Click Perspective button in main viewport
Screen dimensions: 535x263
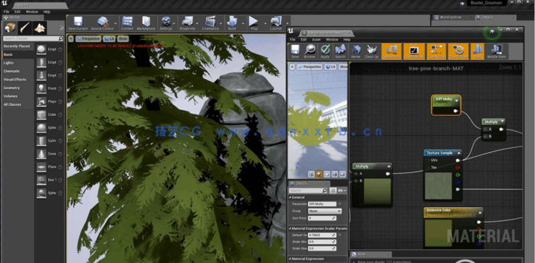coord(88,39)
